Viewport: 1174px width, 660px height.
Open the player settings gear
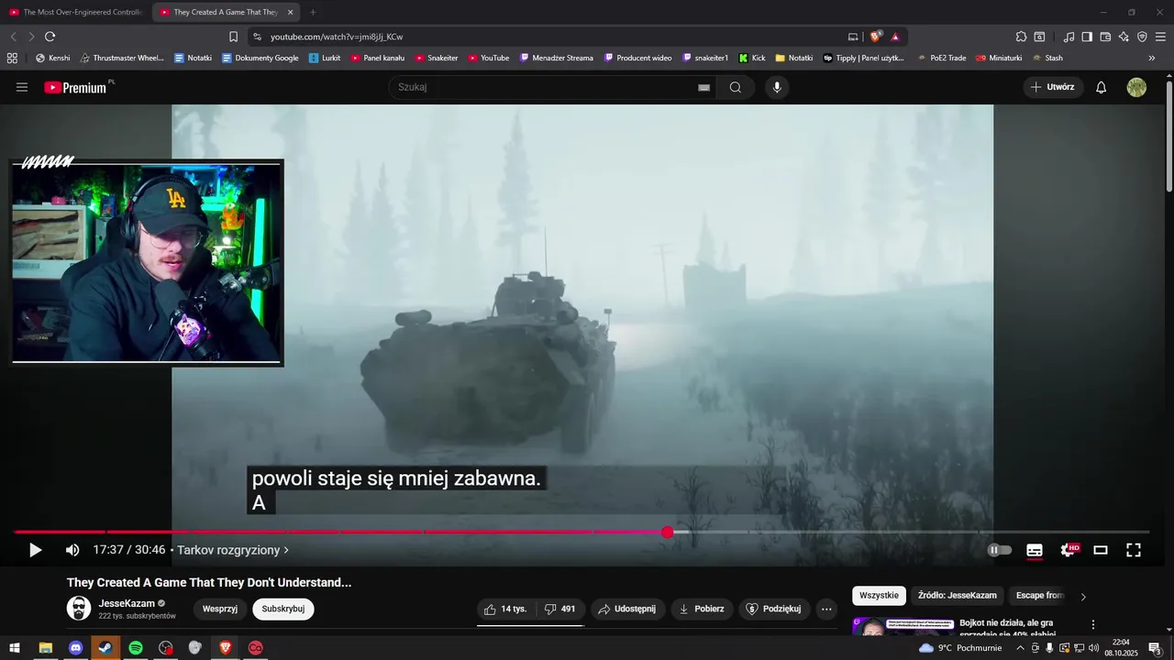coord(1069,550)
